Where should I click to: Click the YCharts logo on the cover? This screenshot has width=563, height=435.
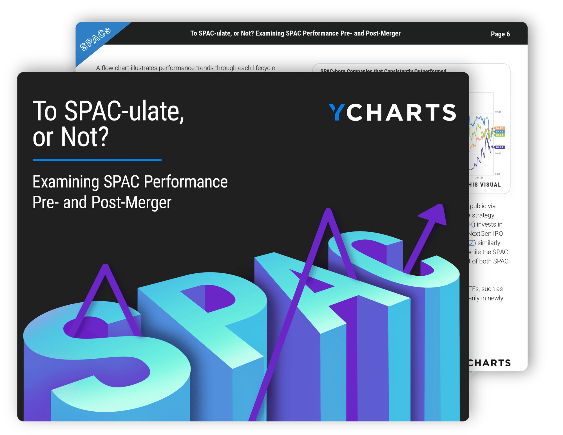point(392,112)
